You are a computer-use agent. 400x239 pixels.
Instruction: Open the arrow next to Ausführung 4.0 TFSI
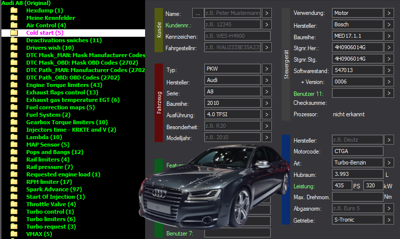[x=266, y=114]
